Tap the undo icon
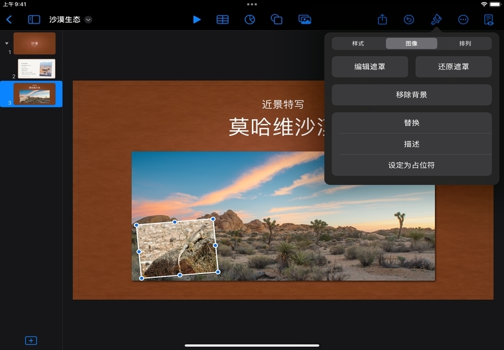This screenshot has height=350, width=504. [x=409, y=19]
